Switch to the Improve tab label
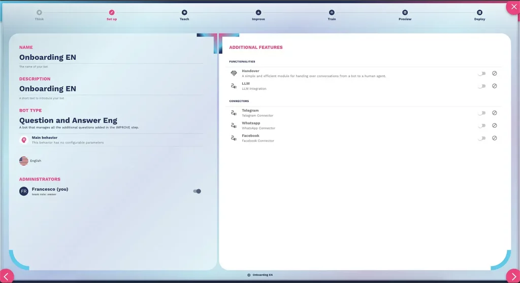This screenshot has width=520, height=283. pyautogui.click(x=258, y=19)
